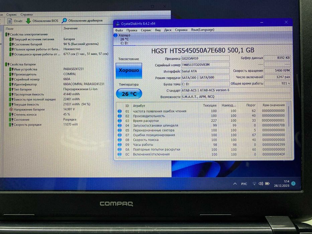The width and height of the screenshot is (312, 234).
Task: Click status circle for Скорость поиска
Action: [120, 140]
